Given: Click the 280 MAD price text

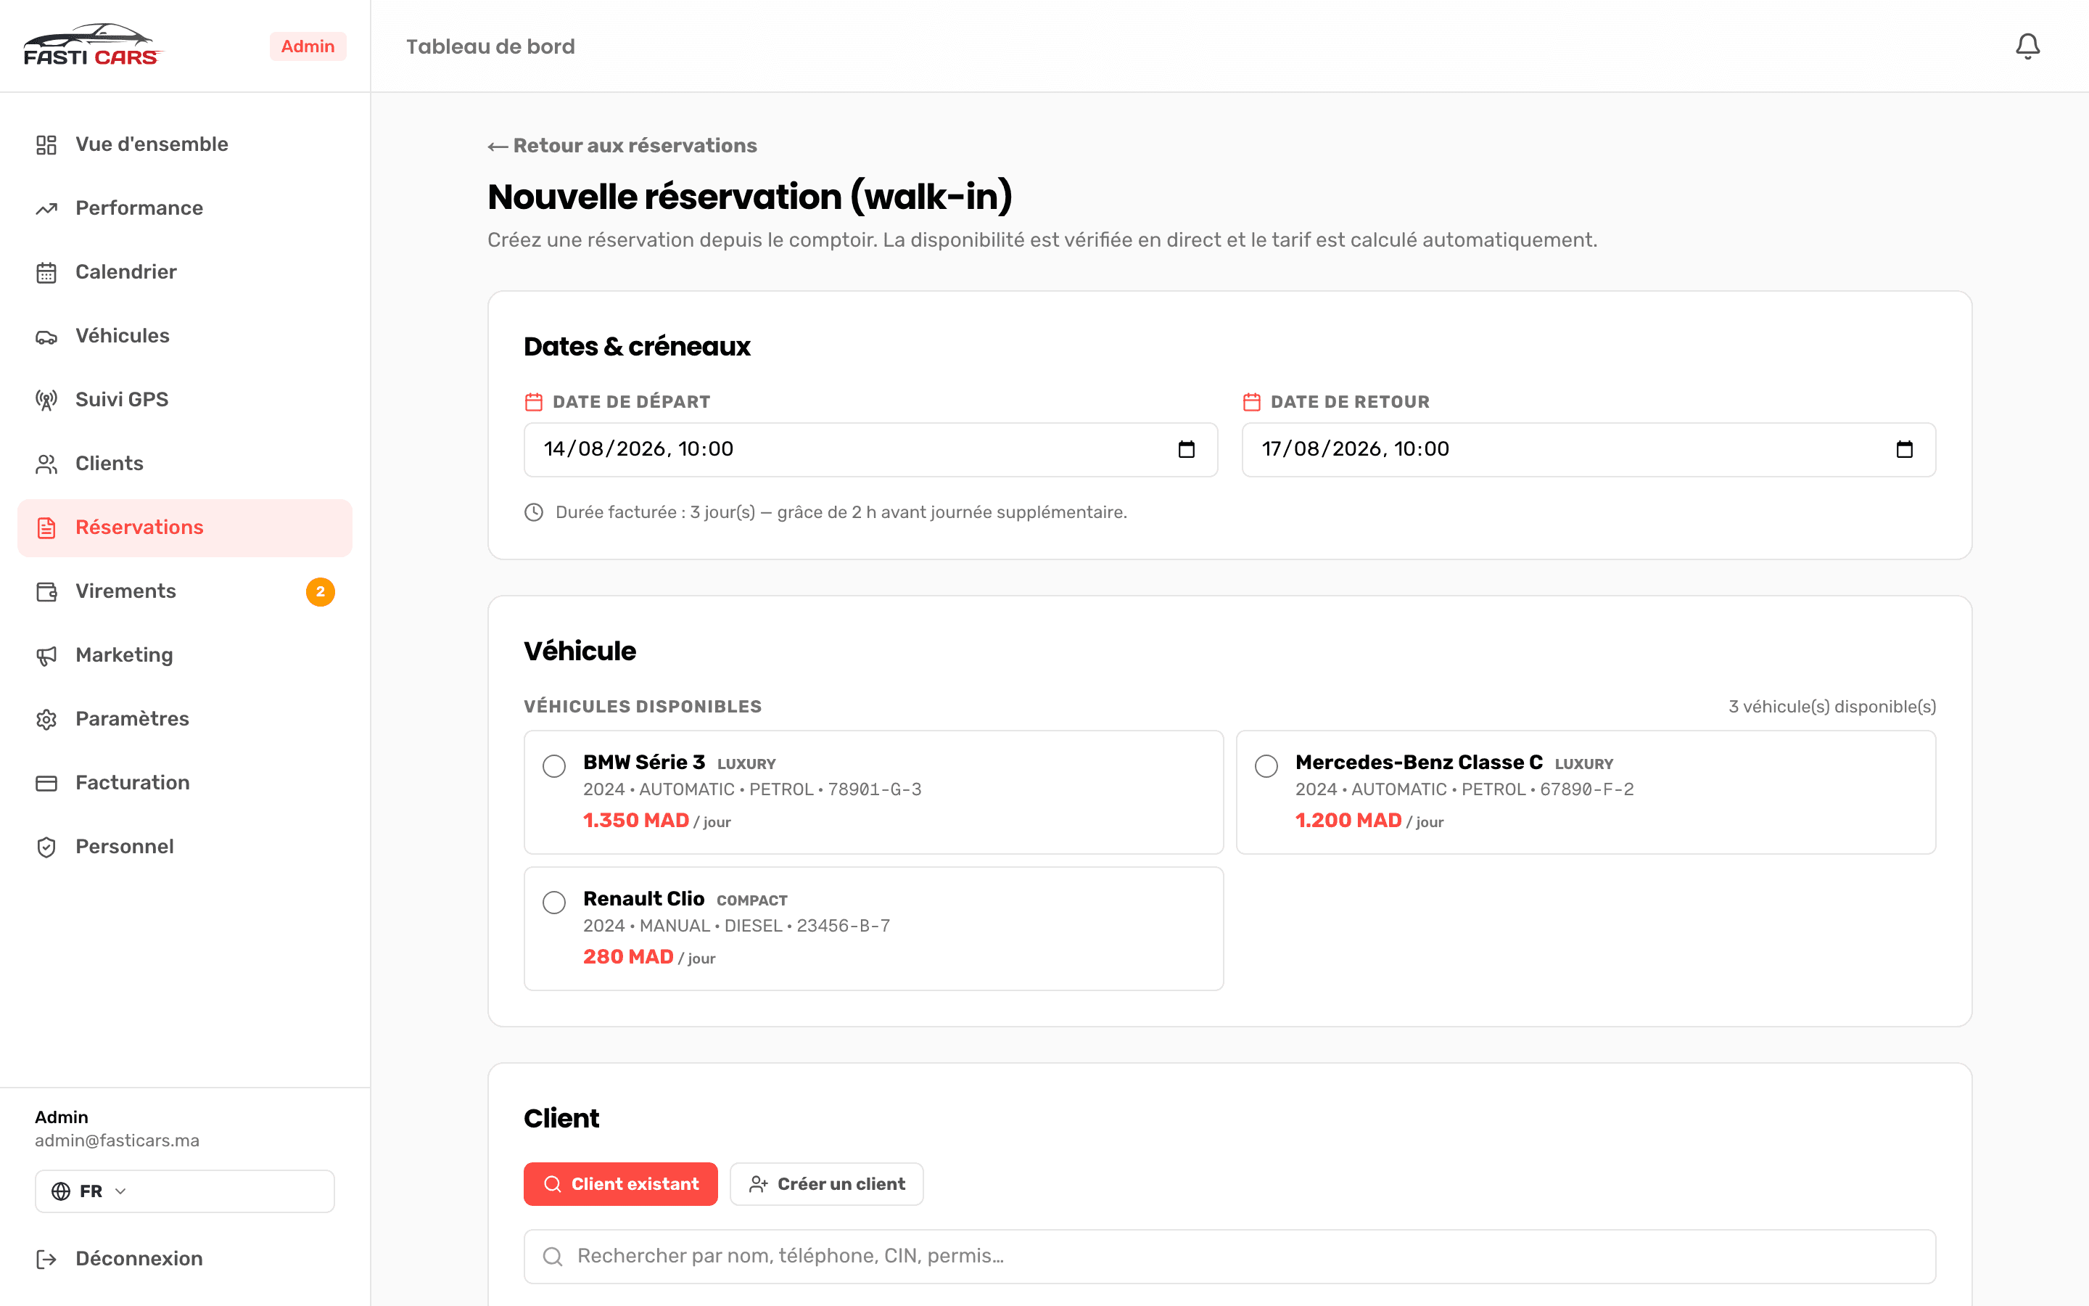Looking at the screenshot, I should pos(628,957).
